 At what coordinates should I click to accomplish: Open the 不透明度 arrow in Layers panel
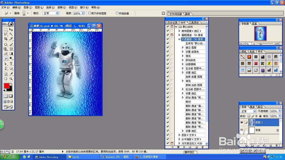pyautogui.click(x=280, y=111)
